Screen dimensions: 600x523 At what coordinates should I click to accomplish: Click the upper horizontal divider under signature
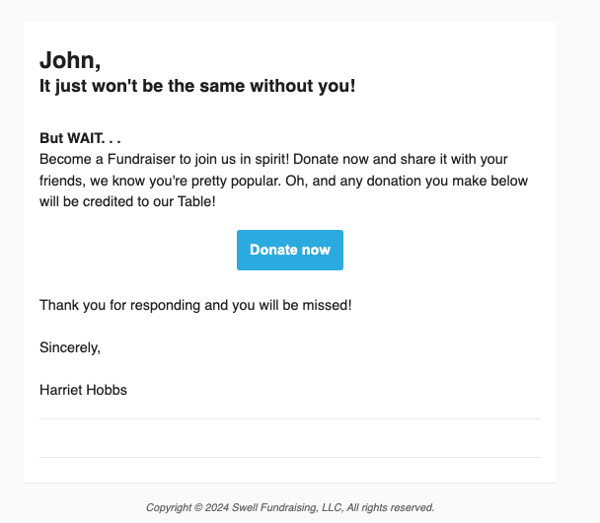tap(290, 419)
